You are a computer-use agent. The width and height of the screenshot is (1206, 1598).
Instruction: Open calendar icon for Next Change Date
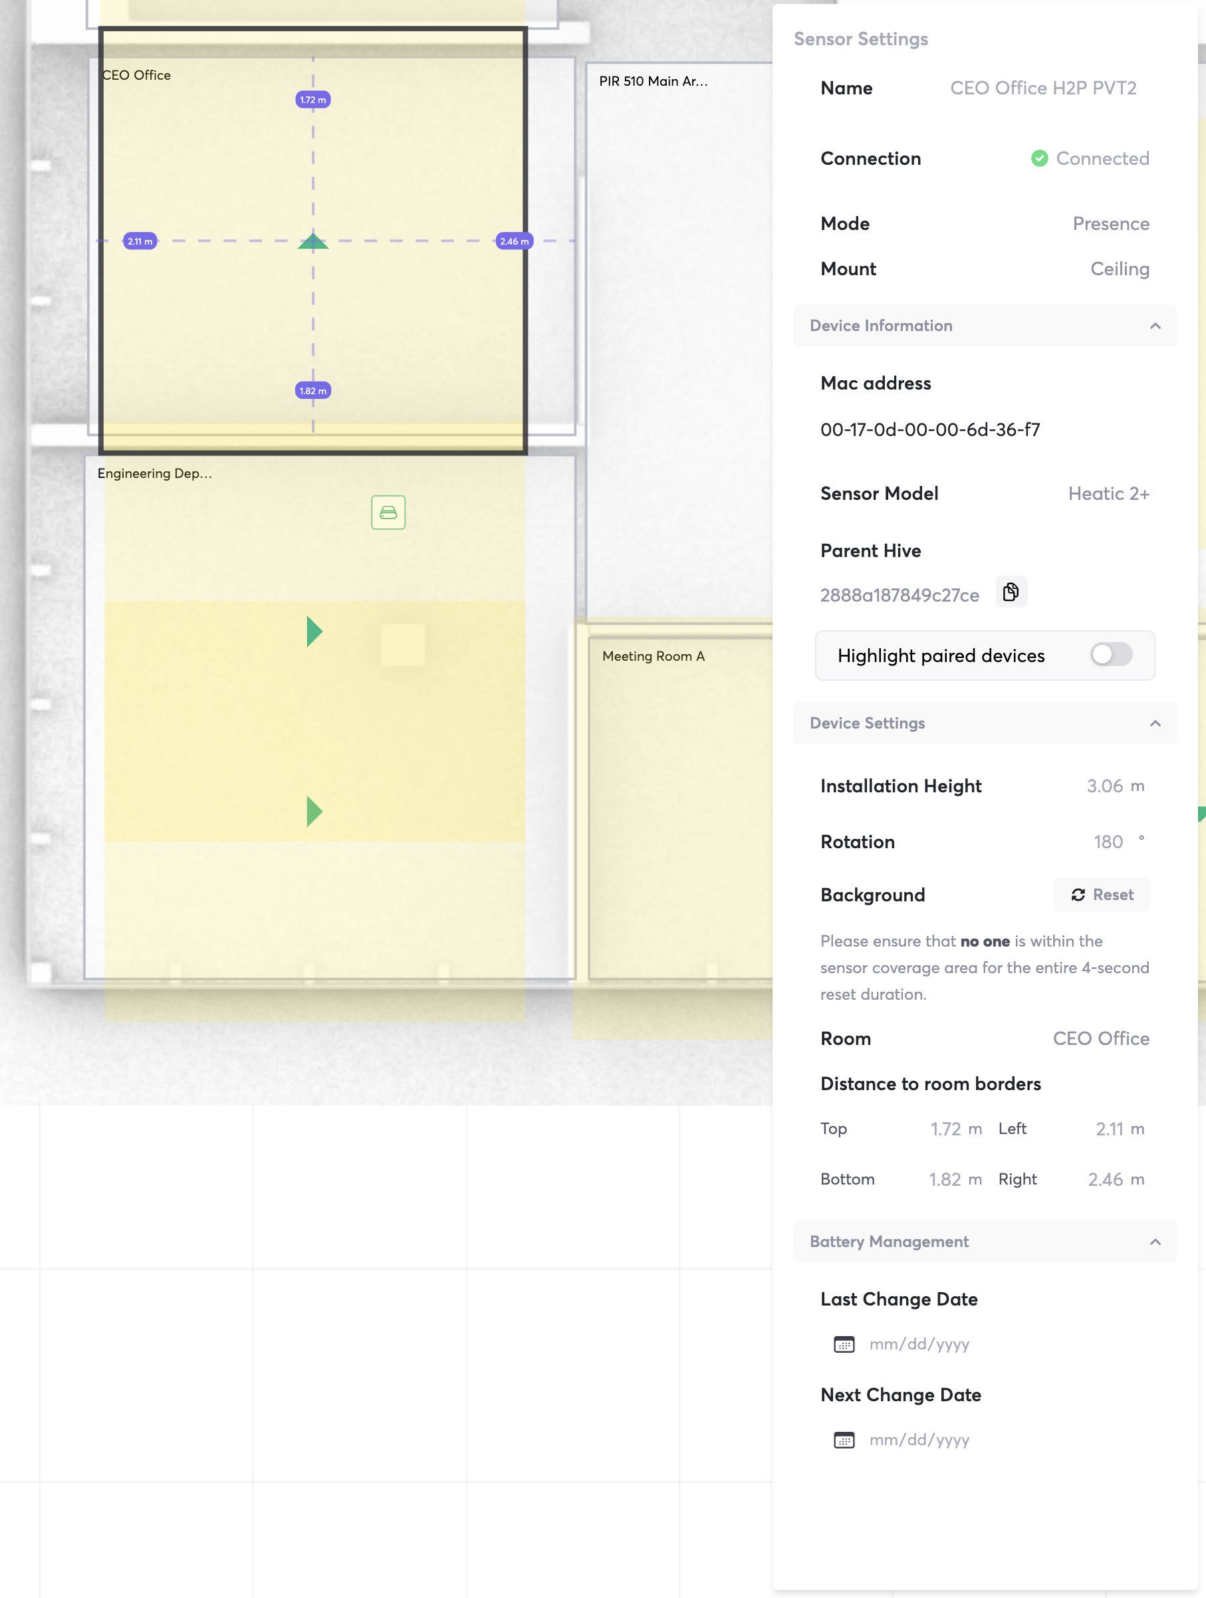click(x=844, y=1440)
